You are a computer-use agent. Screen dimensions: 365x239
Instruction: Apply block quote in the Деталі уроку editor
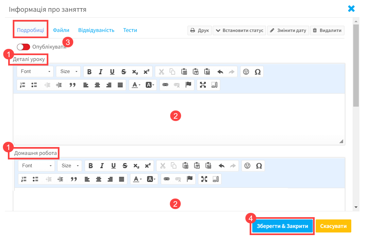pos(73,85)
